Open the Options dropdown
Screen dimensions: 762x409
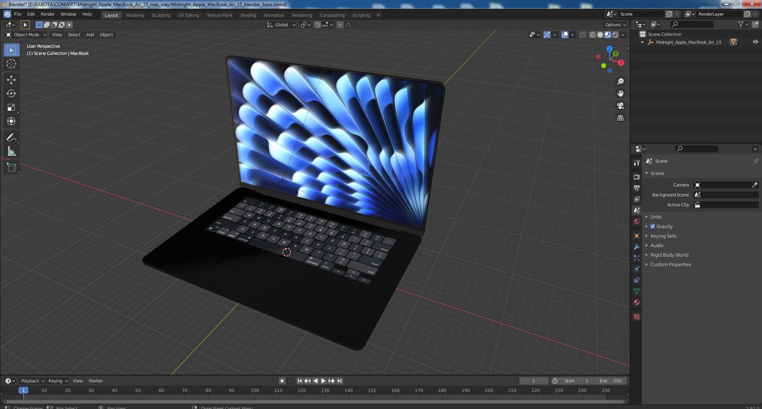pos(616,25)
